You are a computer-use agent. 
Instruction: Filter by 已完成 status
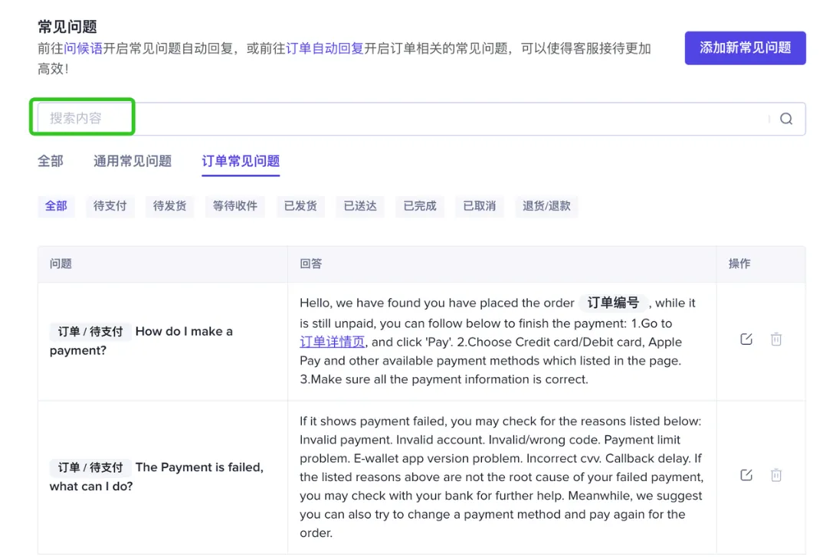pos(420,206)
